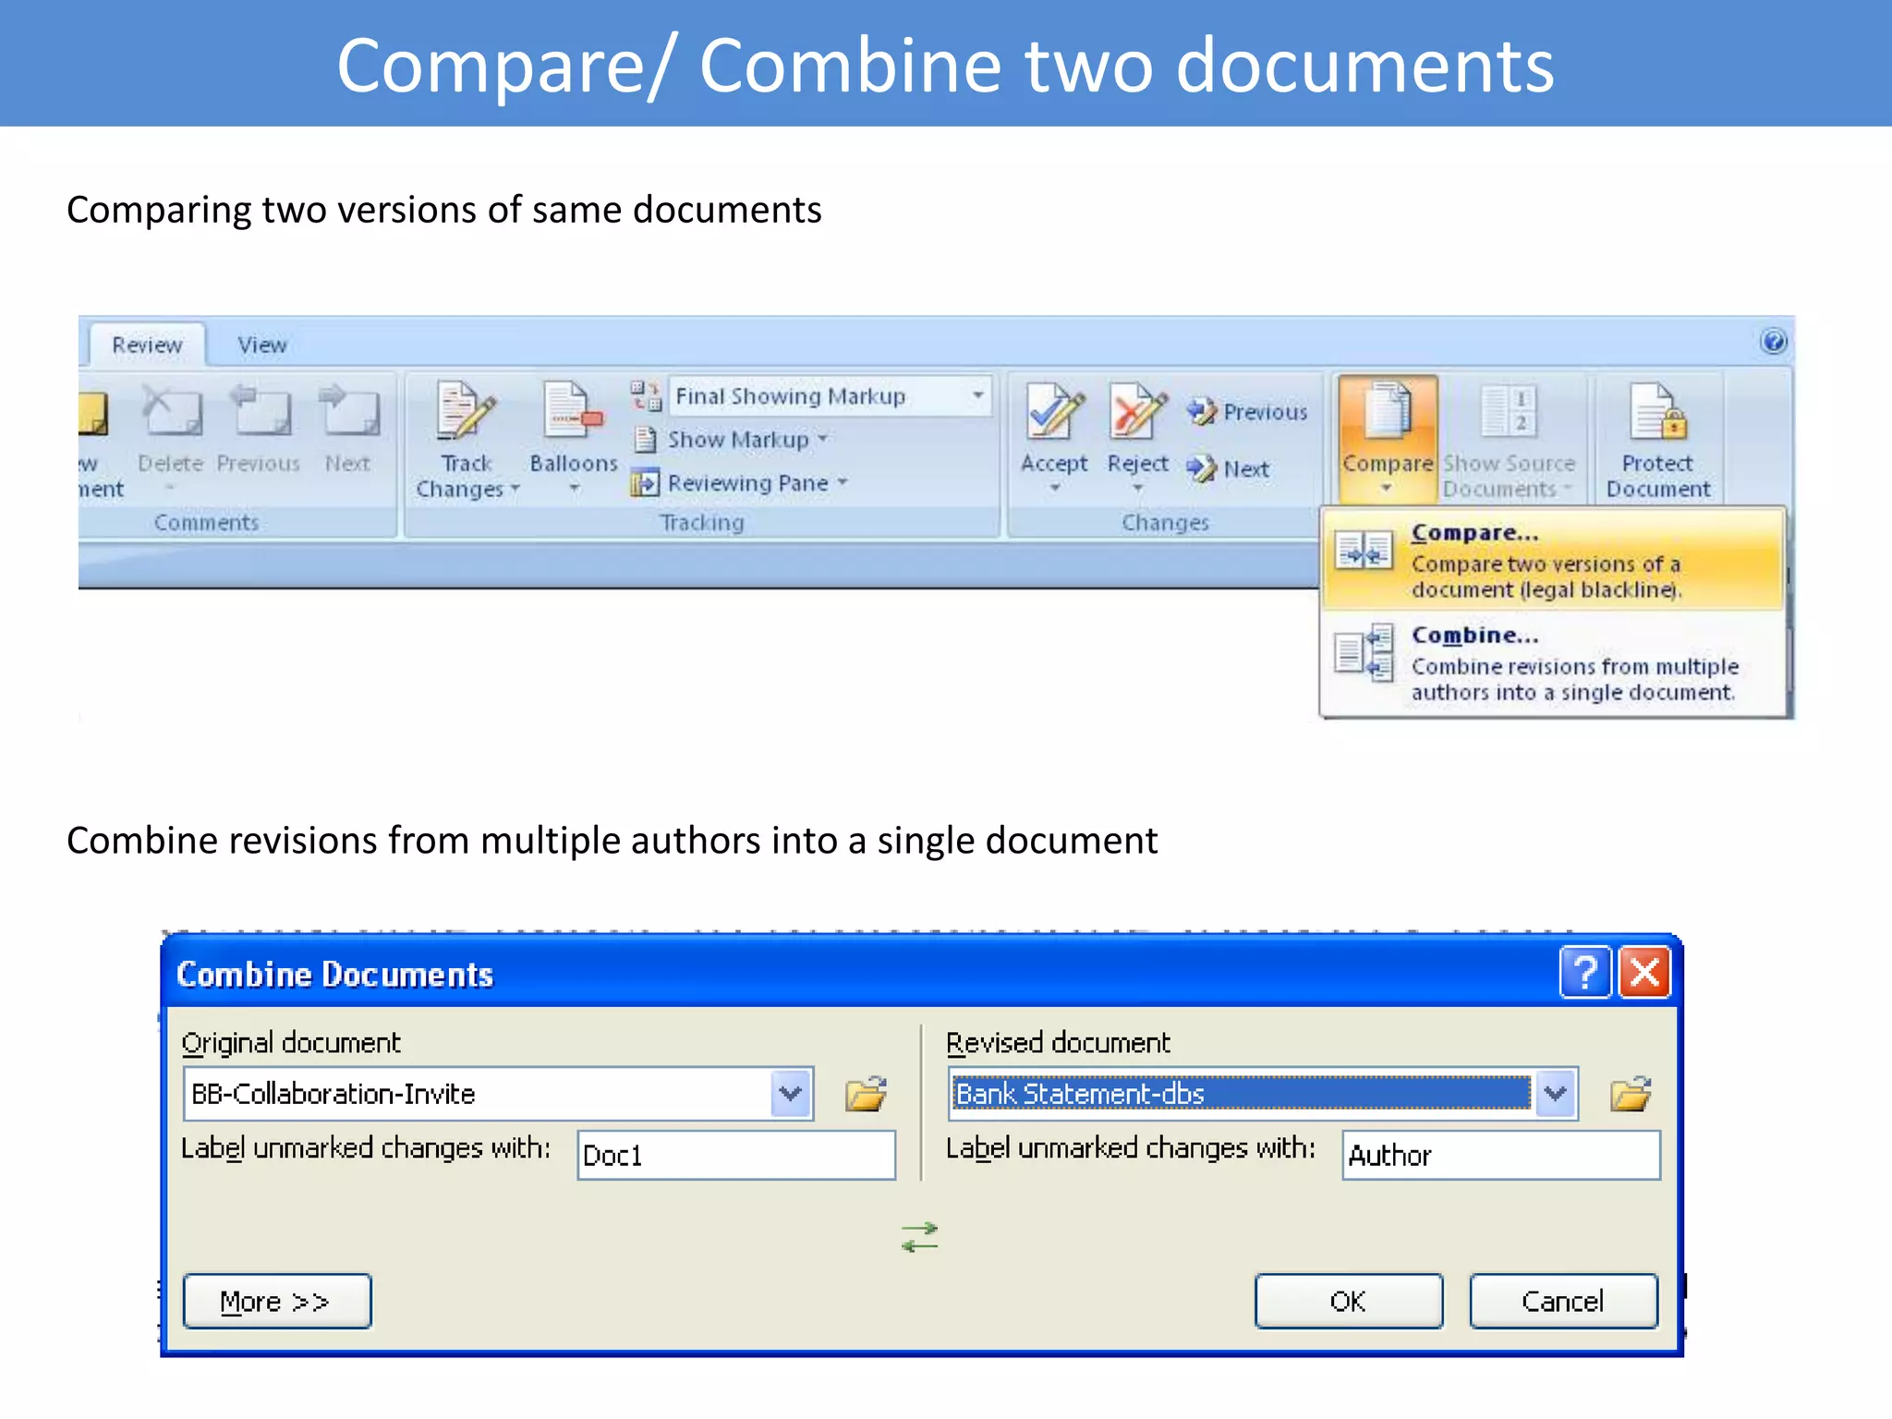The height and width of the screenshot is (1419, 1892).
Task: Click the Compare documents ribbon icon
Action: [x=1388, y=410]
